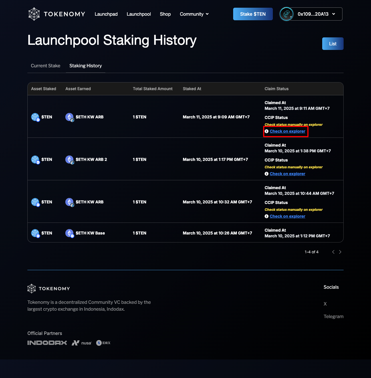Screen dimensions: 371x378
Task: Go to next page with the right arrow
Action: (x=340, y=252)
